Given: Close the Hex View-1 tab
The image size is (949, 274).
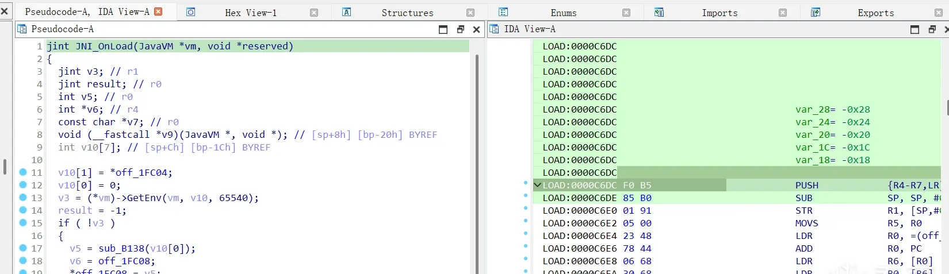Looking at the screenshot, I should 314,13.
